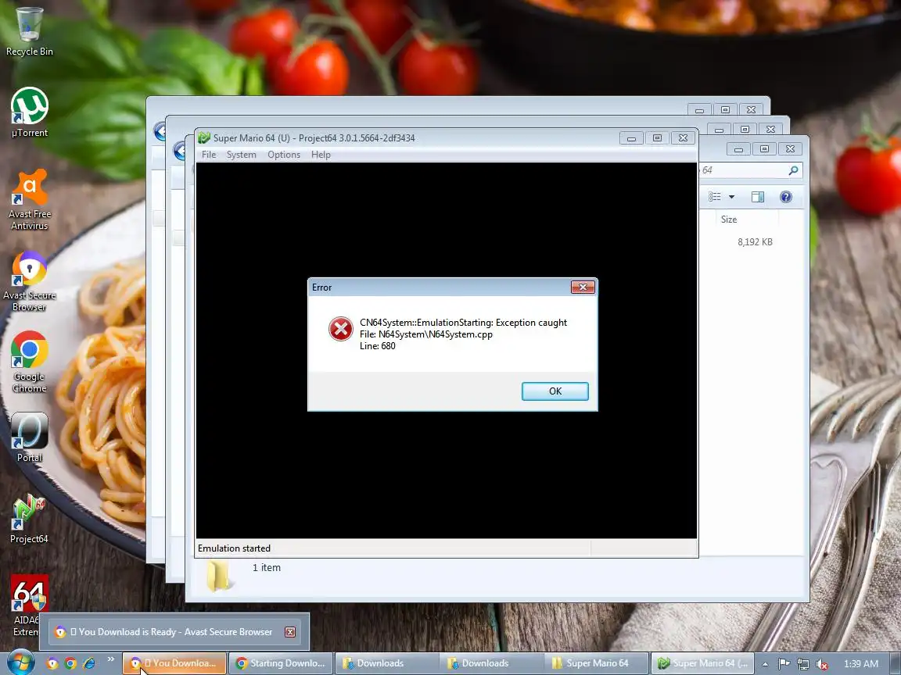Click '1 item' text in details pane
Screen dimensions: 901x675
pyautogui.click(x=267, y=568)
